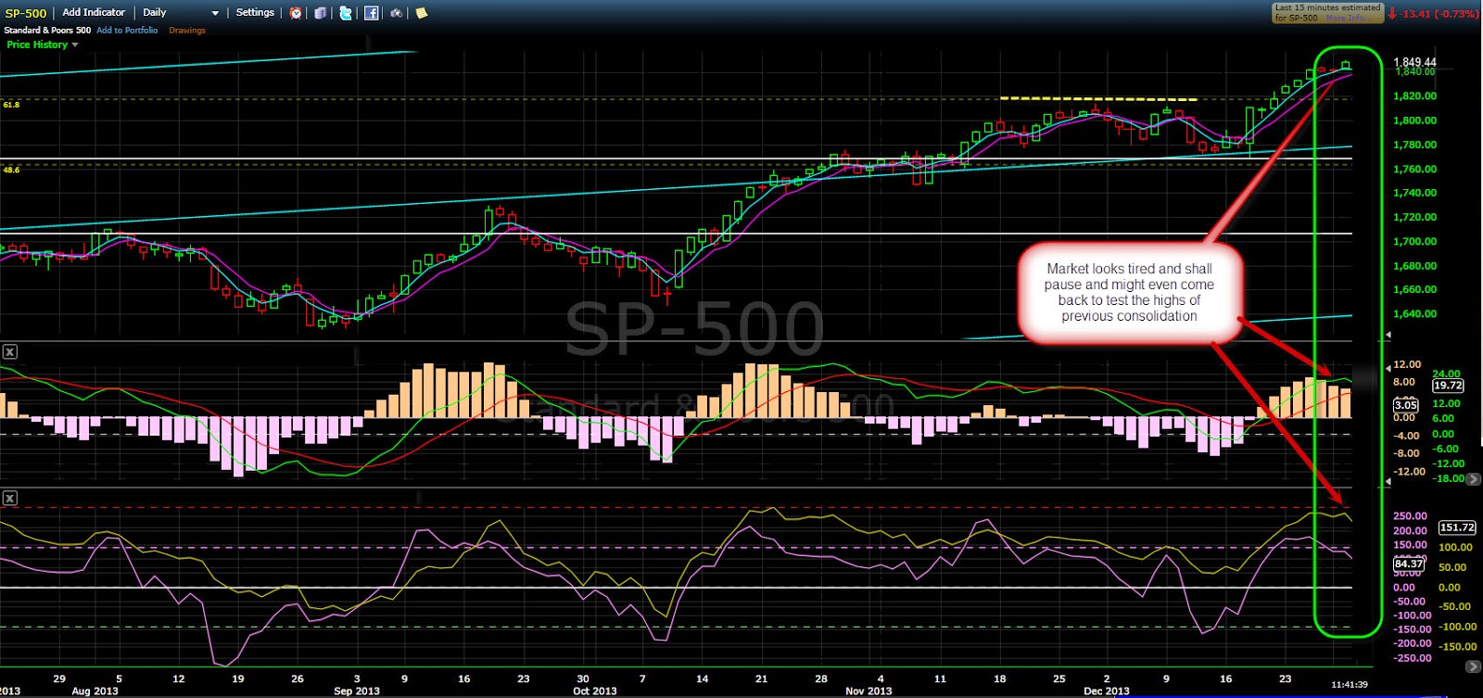1483x698 pixels.
Task: Click the gray arrow button at MACD scale
Action: pyautogui.click(x=1473, y=479)
